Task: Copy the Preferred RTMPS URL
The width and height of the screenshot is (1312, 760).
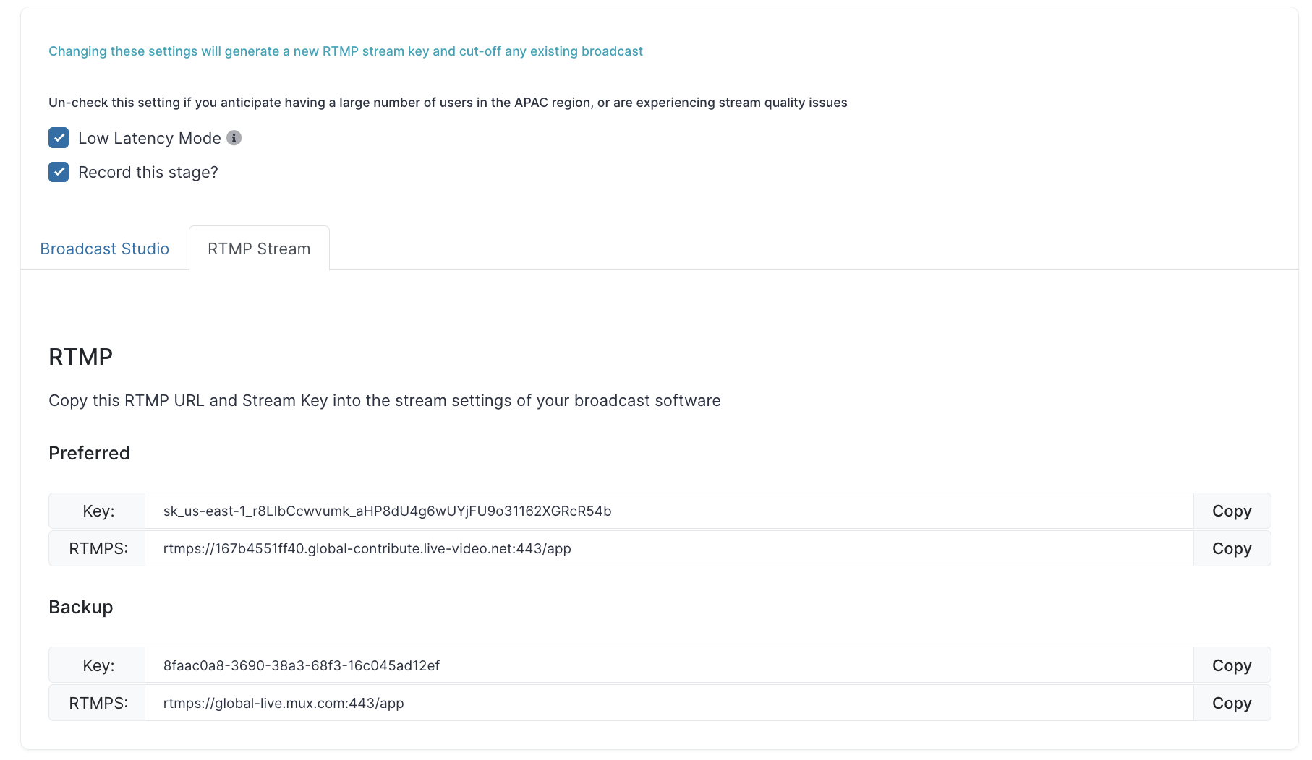Action: click(x=1232, y=548)
